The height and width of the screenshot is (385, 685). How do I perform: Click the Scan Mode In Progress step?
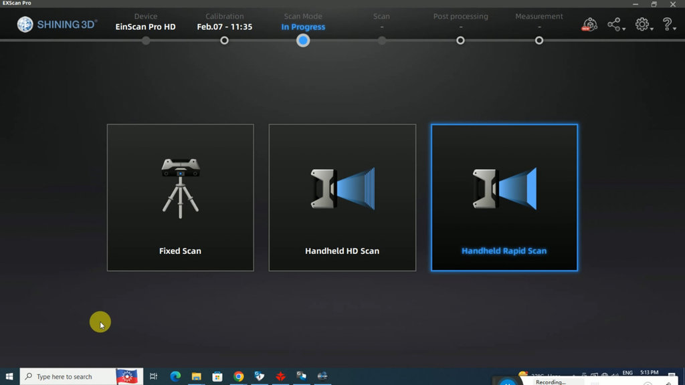point(303,40)
